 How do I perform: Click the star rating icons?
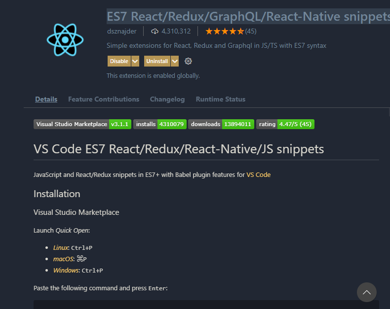click(225, 32)
